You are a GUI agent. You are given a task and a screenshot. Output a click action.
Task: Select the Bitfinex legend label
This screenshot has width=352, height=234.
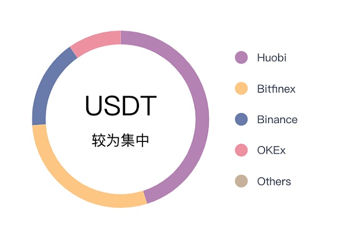coord(276,89)
